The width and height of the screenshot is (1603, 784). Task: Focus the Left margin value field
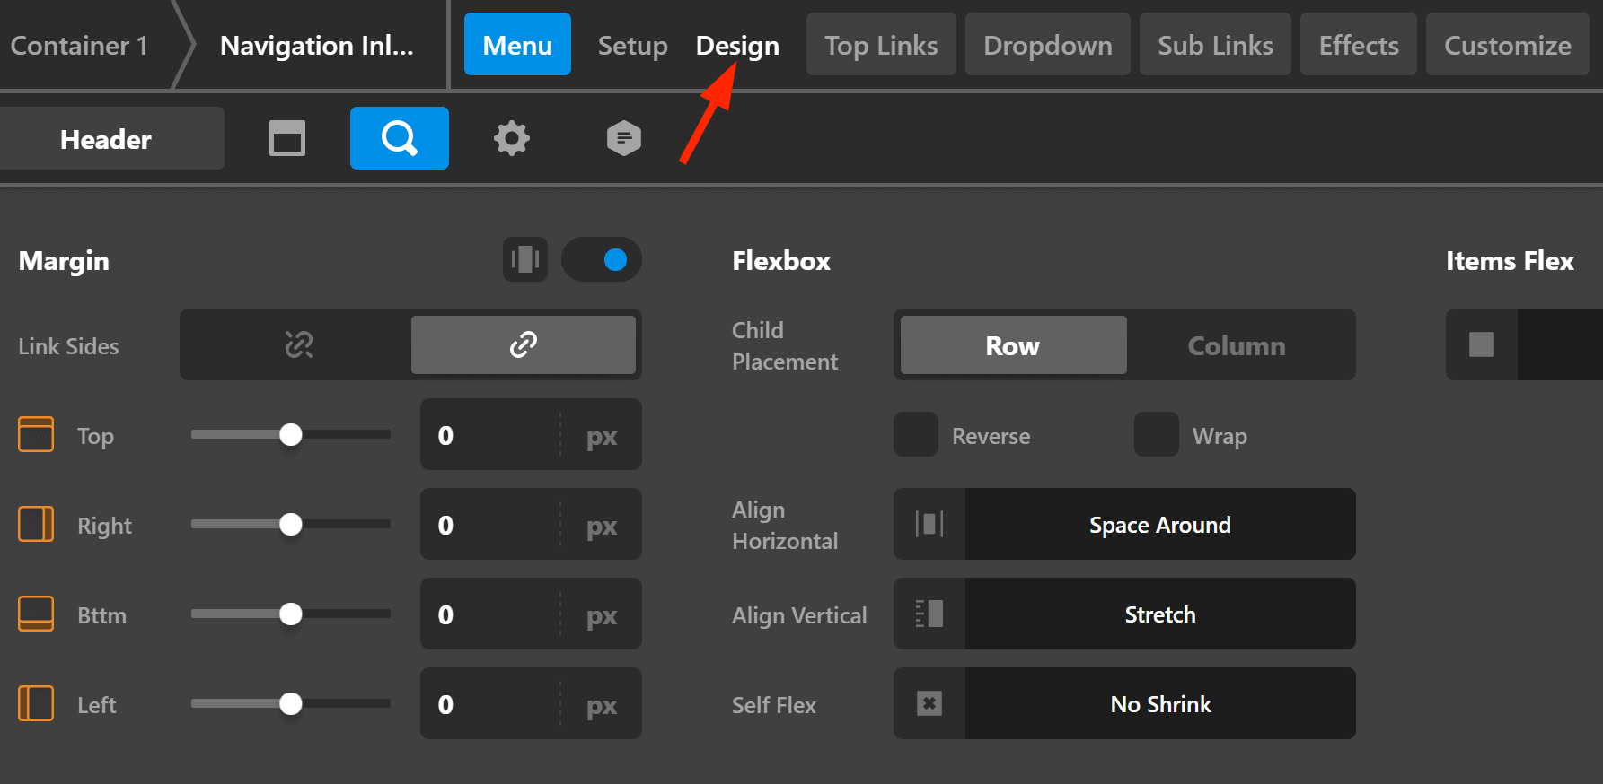click(490, 703)
